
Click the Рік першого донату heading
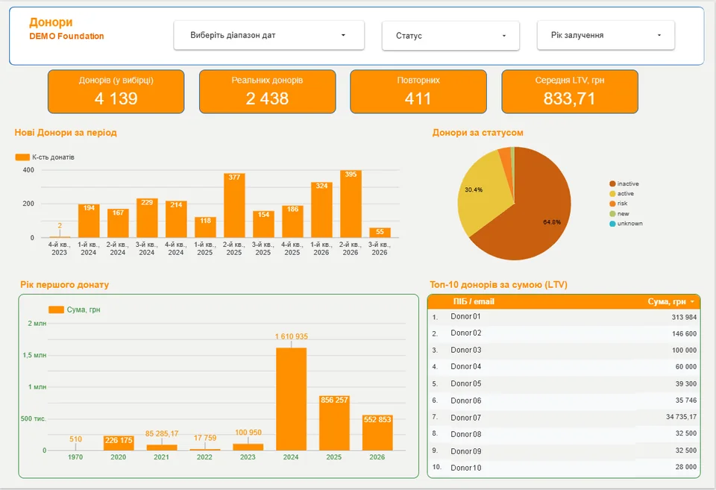point(64,284)
